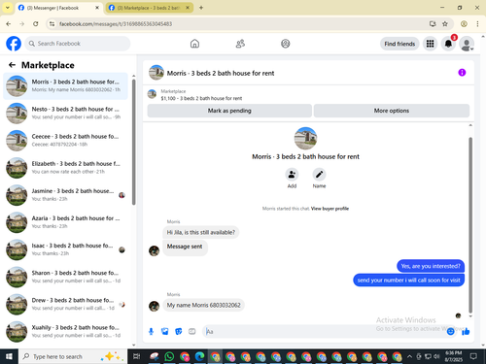
Task: Open the Groups icon in top navigation
Action: pos(285,44)
